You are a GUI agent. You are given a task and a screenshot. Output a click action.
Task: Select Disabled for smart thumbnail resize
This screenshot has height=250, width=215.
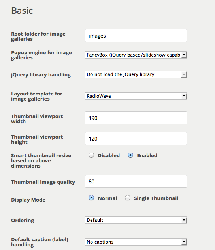tap(91, 155)
